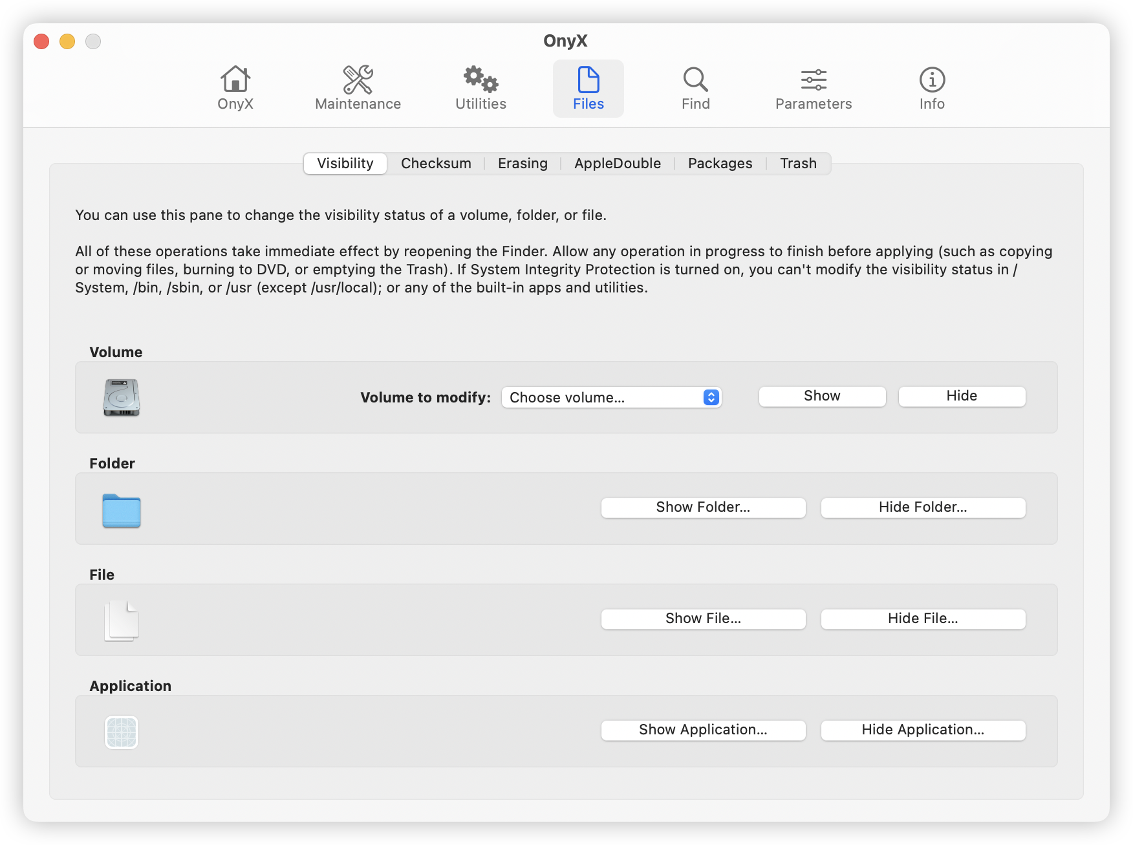This screenshot has height=845, width=1133.
Task: Switch to the Trash tab
Action: (x=798, y=164)
